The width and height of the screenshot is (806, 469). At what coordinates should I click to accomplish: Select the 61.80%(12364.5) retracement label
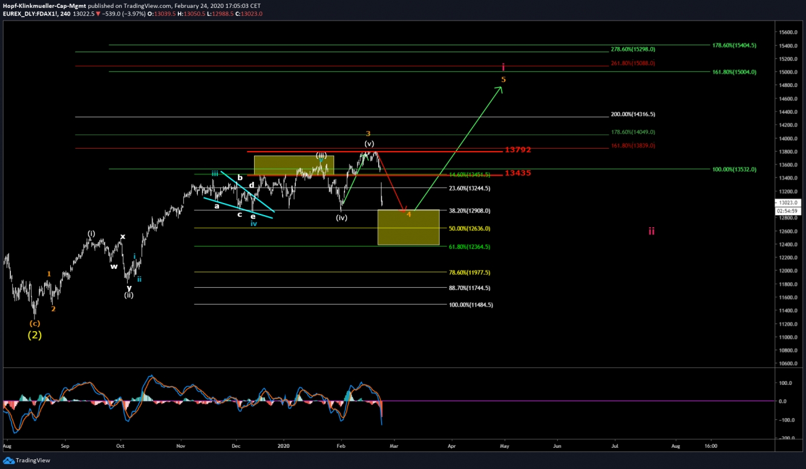470,247
